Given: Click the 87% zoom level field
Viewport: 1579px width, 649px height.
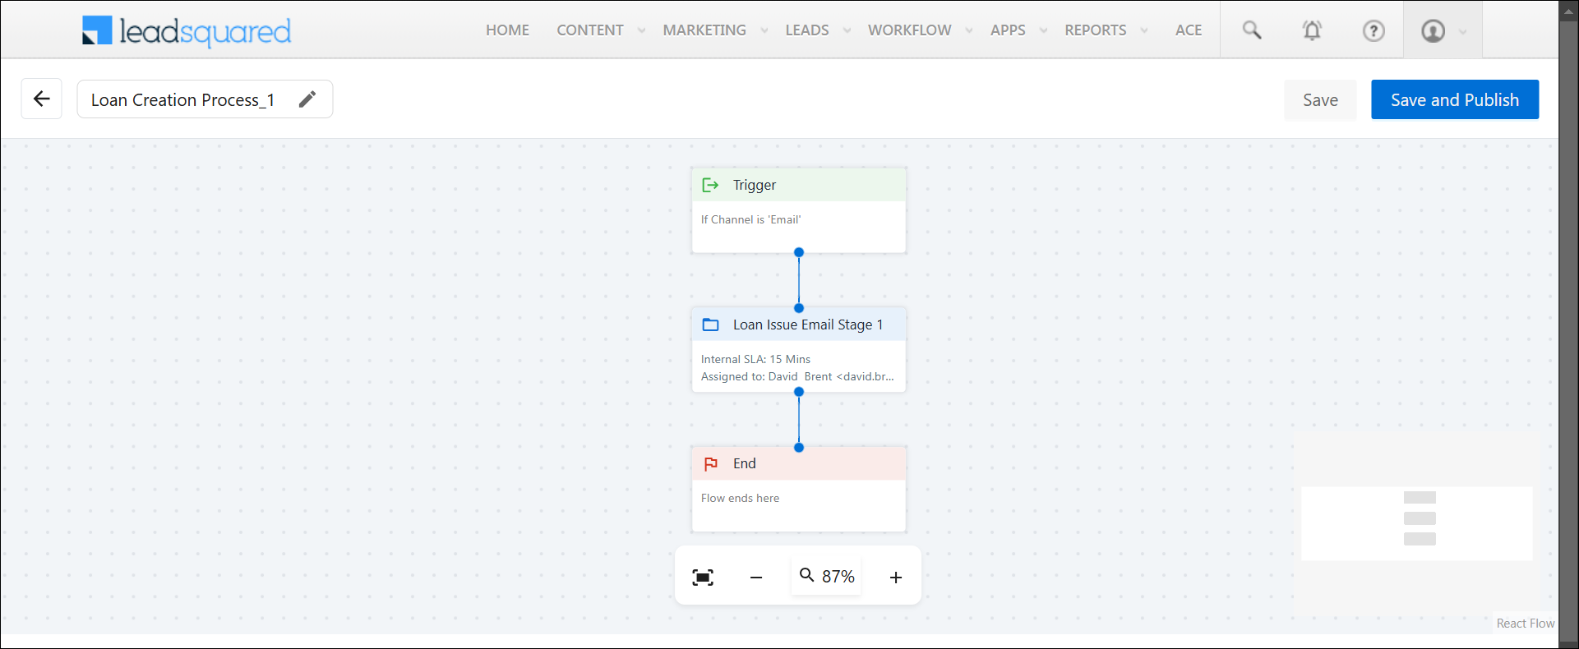Looking at the screenshot, I should 827,577.
